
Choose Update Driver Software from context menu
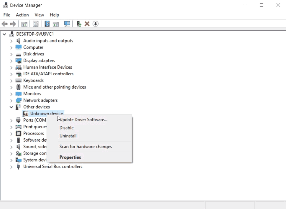89,120
